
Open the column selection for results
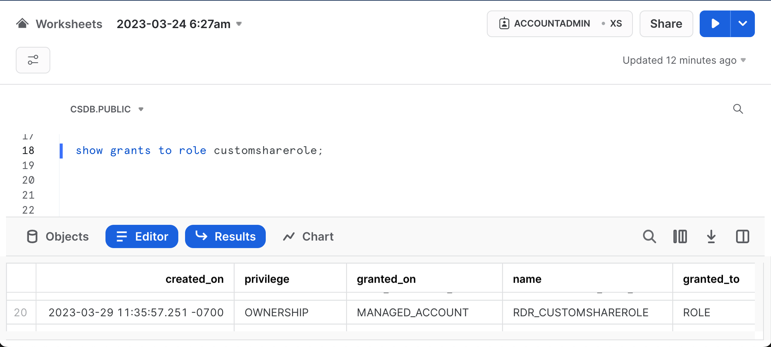(x=680, y=236)
